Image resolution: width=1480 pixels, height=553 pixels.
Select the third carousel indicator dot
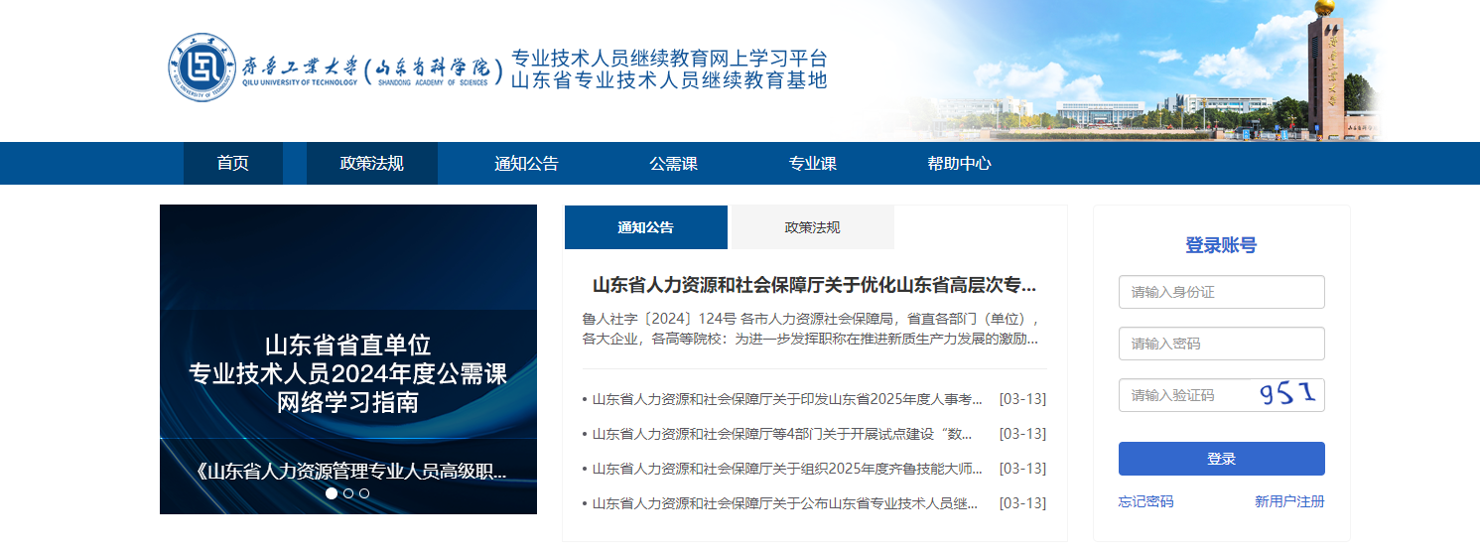tap(364, 492)
